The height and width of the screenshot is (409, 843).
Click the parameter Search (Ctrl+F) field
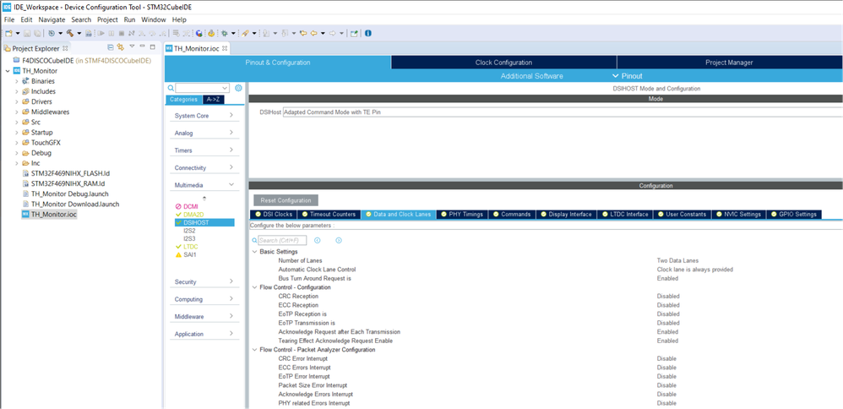(x=282, y=240)
